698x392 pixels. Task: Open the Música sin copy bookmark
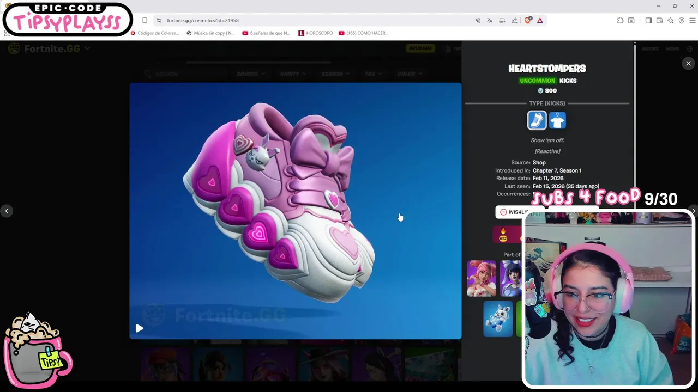tap(210, 33)
